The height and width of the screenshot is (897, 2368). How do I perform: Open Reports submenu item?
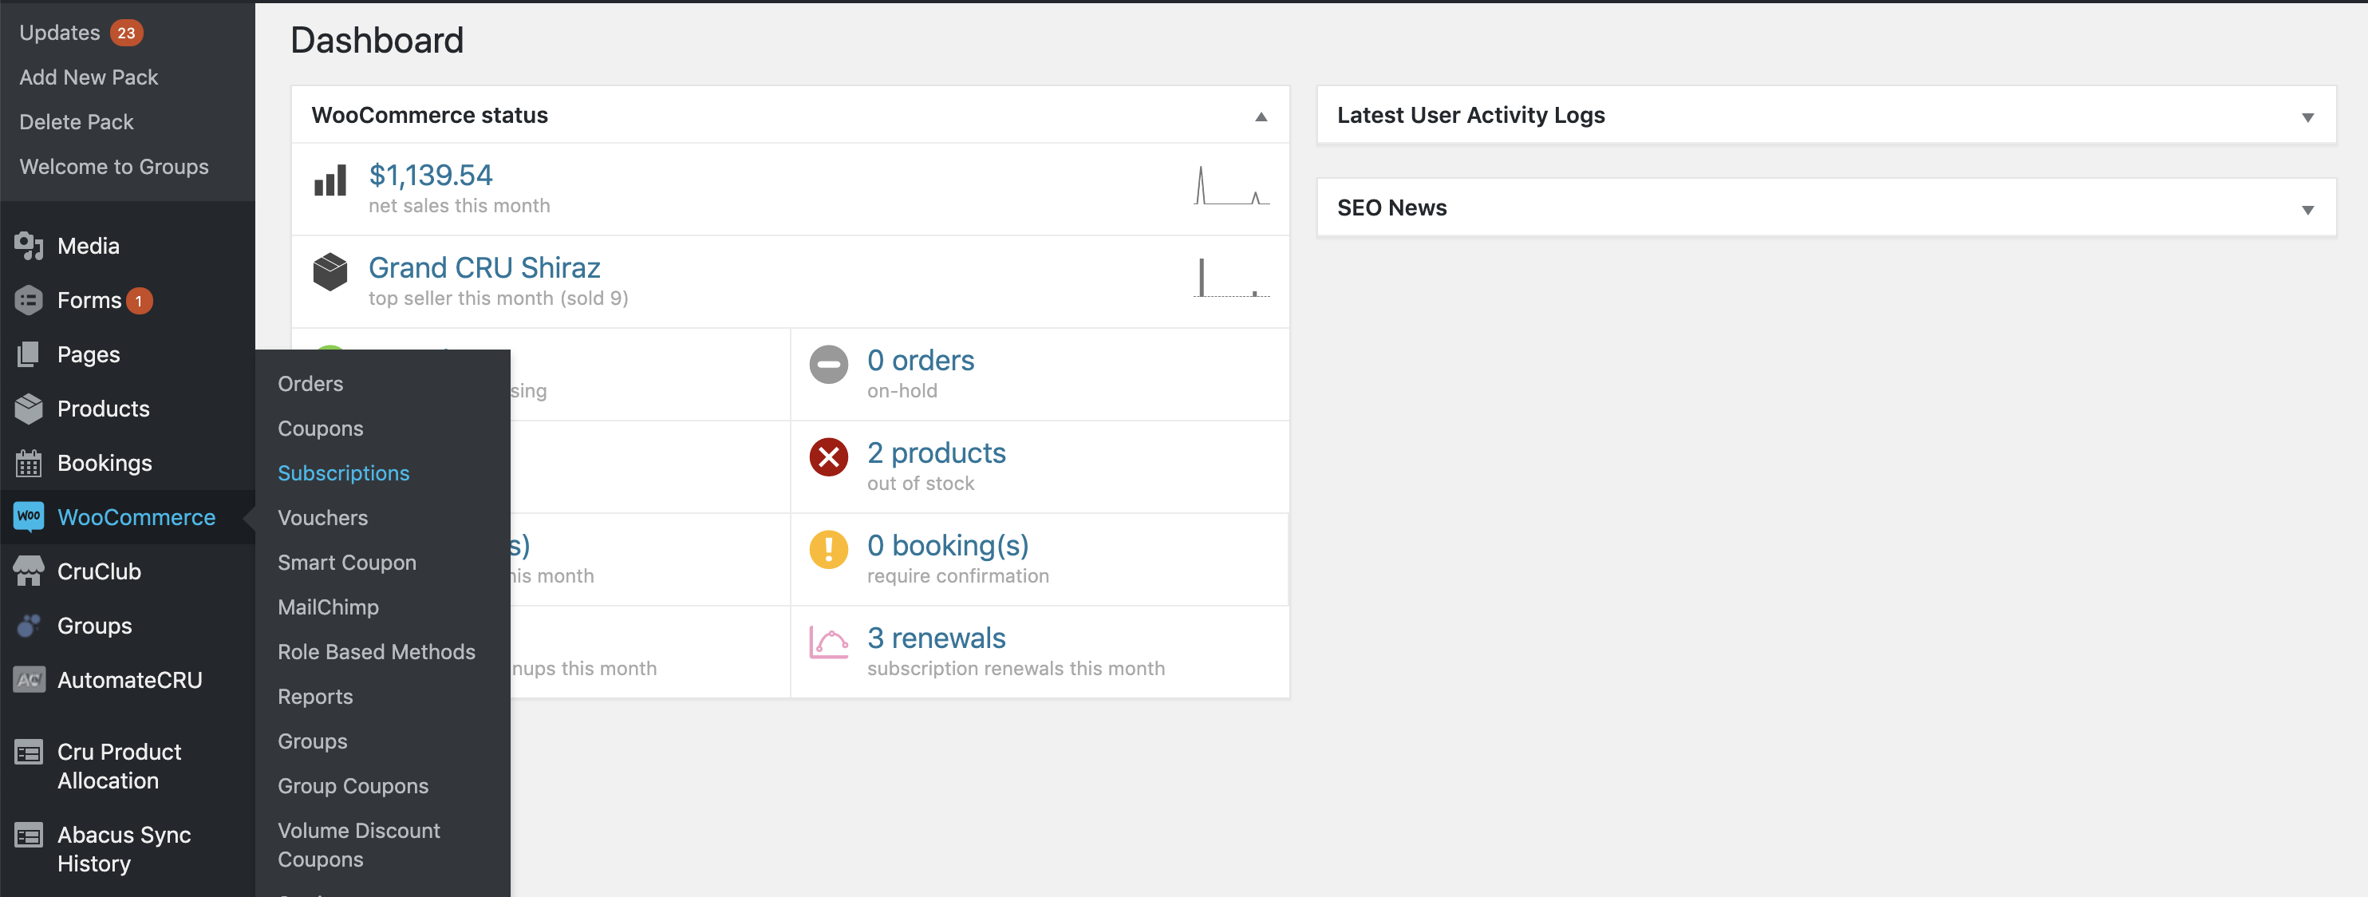pos(315,697)
